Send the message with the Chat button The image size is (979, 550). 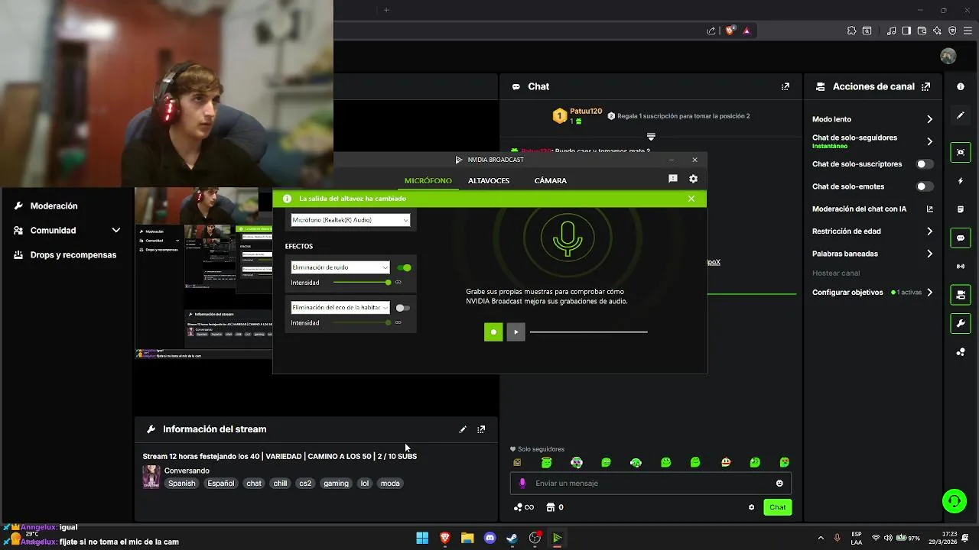click(778, 507)
